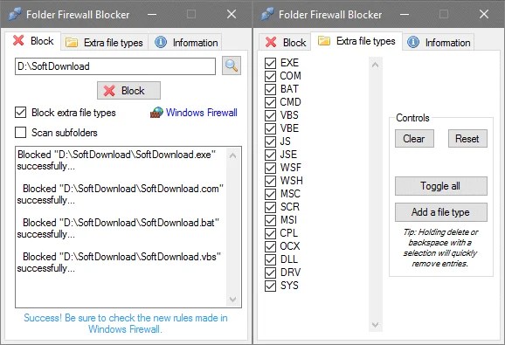The height and width of the screenshot is (345, 505).
Task: Uncheck the VBS file type
Action: (x=270, y=115)
